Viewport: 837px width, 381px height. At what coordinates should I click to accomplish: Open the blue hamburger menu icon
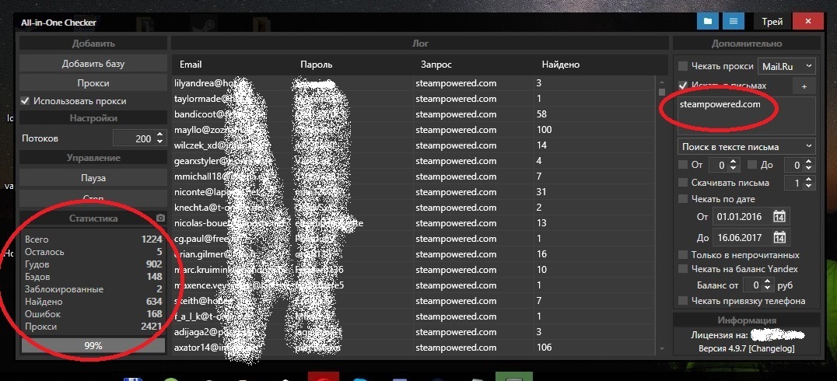pos(734,22)
